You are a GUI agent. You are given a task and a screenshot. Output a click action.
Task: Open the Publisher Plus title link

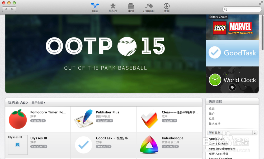(108, 112)
